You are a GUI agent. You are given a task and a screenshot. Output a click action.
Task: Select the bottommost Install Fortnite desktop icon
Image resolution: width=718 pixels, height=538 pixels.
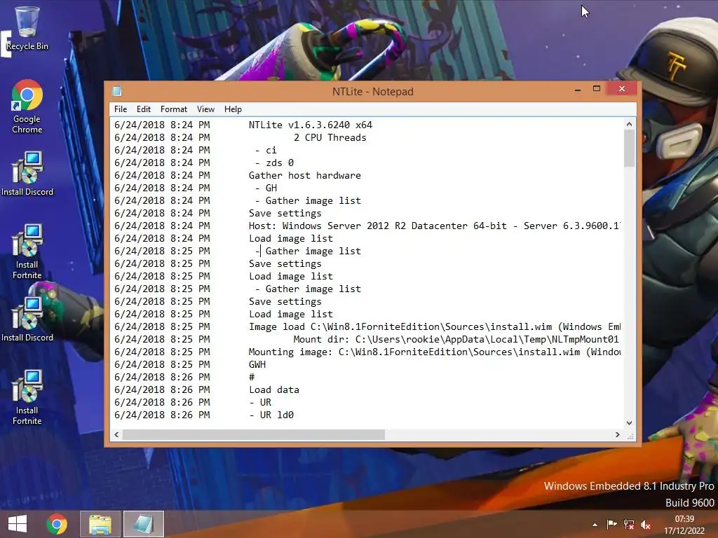[27, 397]
